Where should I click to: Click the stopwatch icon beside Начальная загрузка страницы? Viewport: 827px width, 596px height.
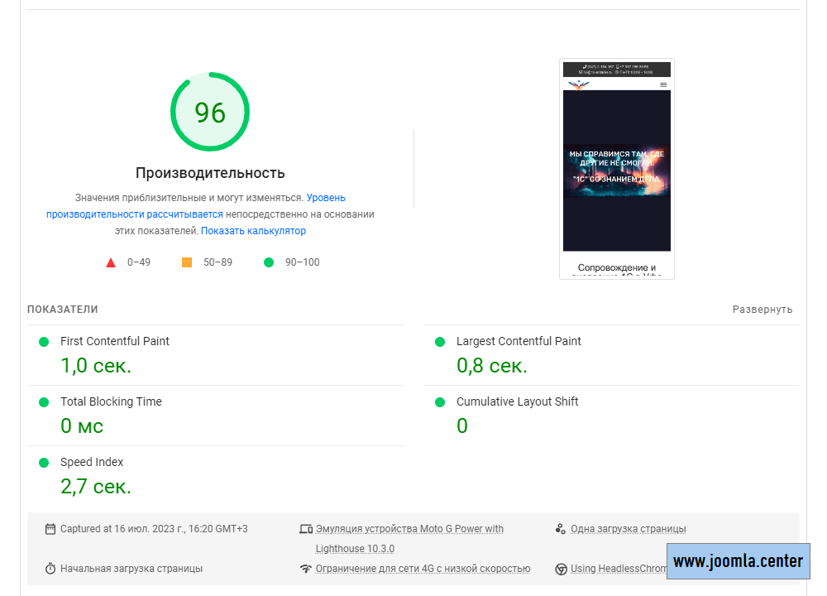pos(50,569)
